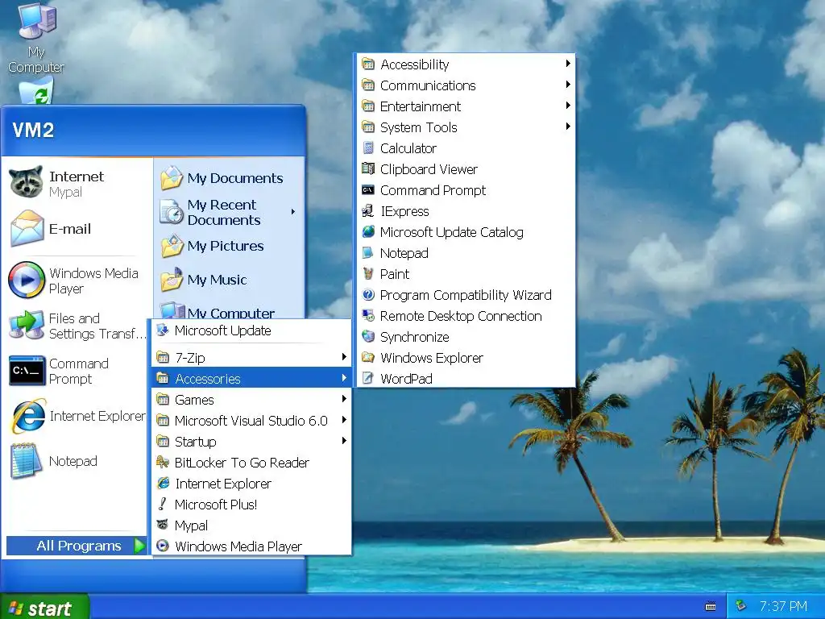The height and width of the screenshot is (619, 825).
Task: Open Microsoft Update Catalog
Action: pos(466,232)
